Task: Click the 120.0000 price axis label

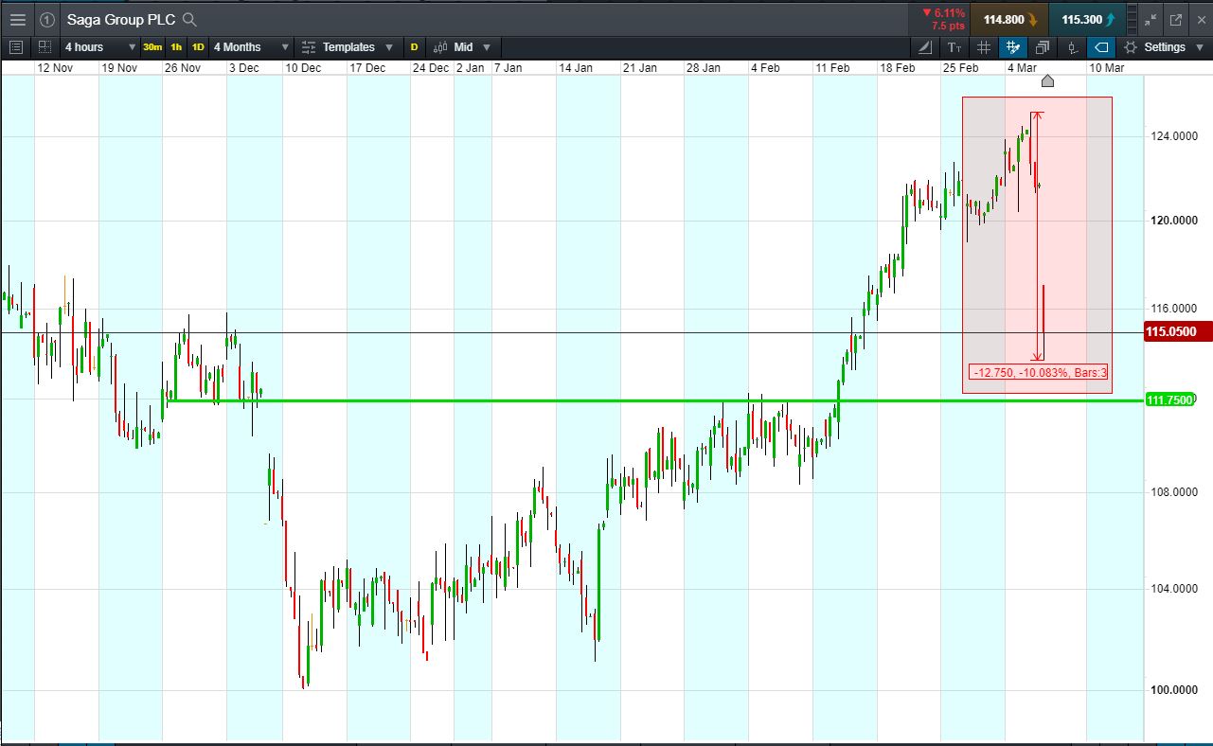Action: tap(1173, 221)
